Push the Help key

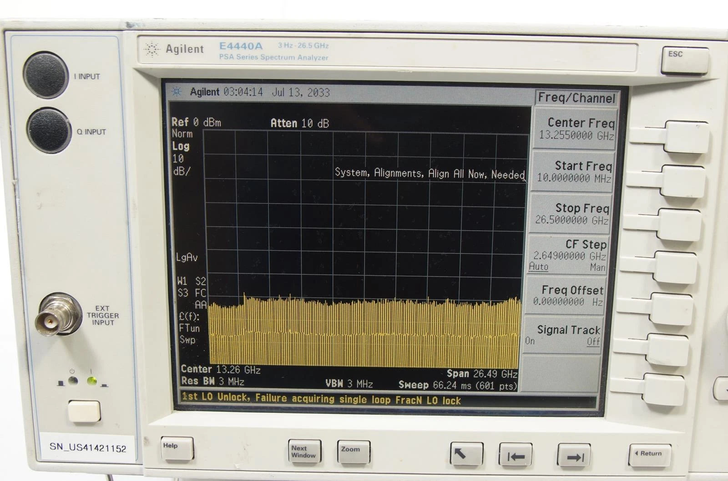click(x=177, y=448)
